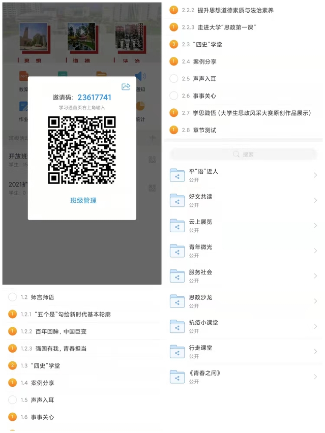Open the 好文共读 folder icon

(177, 200)
